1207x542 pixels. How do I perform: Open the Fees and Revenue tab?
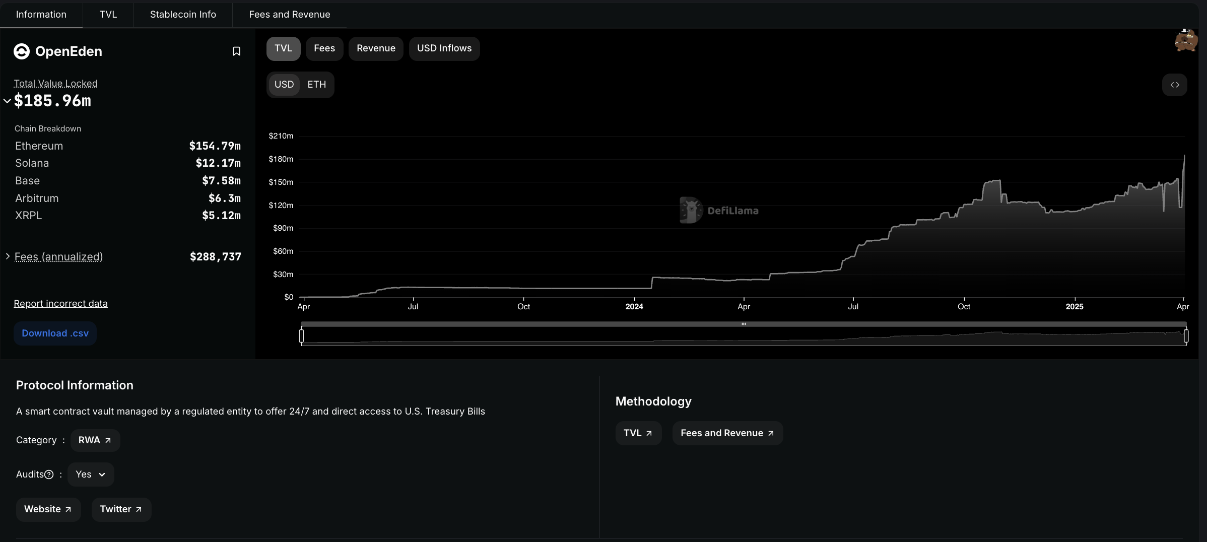tap(290, 15)
